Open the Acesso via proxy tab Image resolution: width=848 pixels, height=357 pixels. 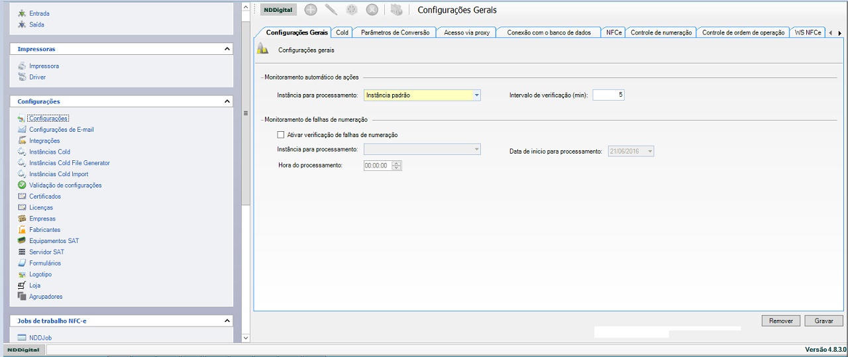coord(466,32)
